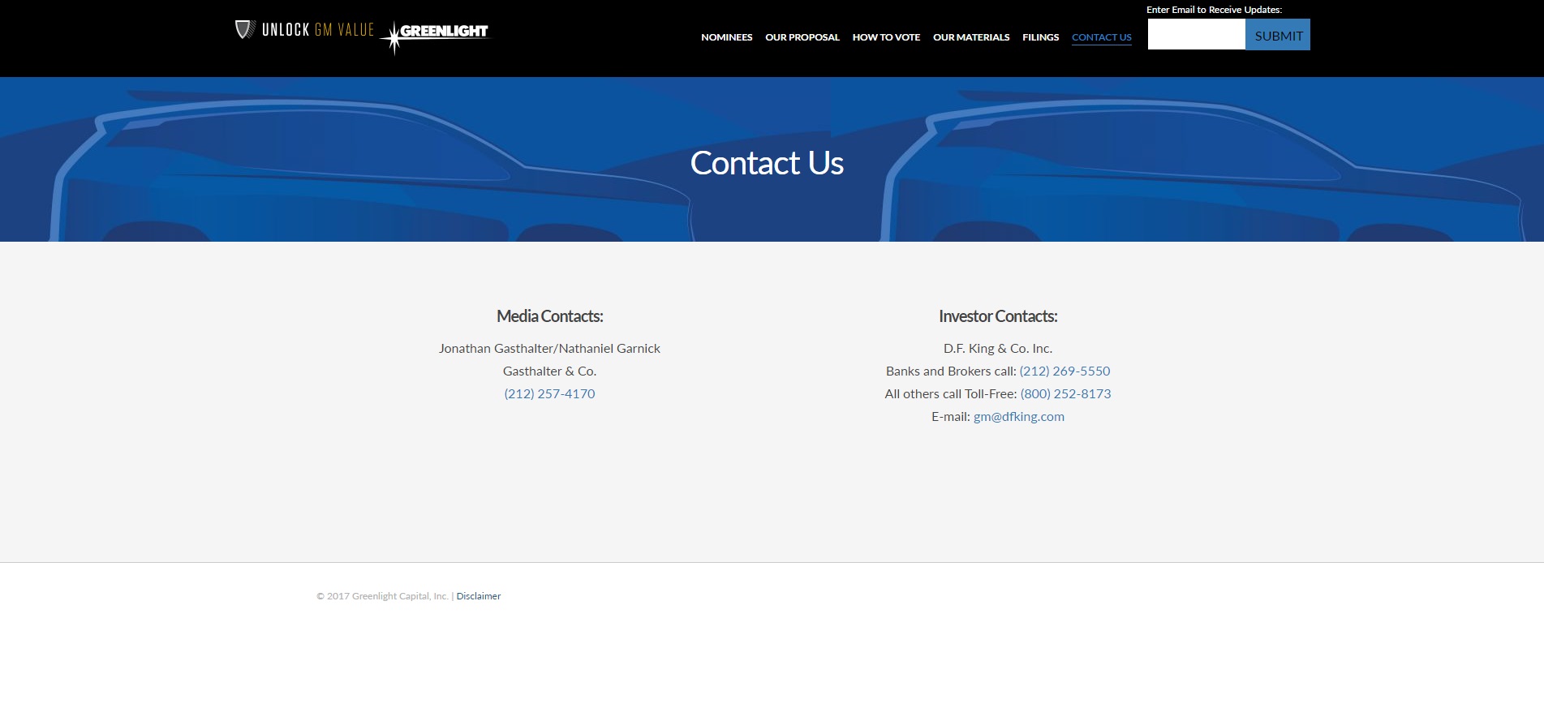Click the Greenlight star logo
1544x717 pixels.
pos(438,34)
